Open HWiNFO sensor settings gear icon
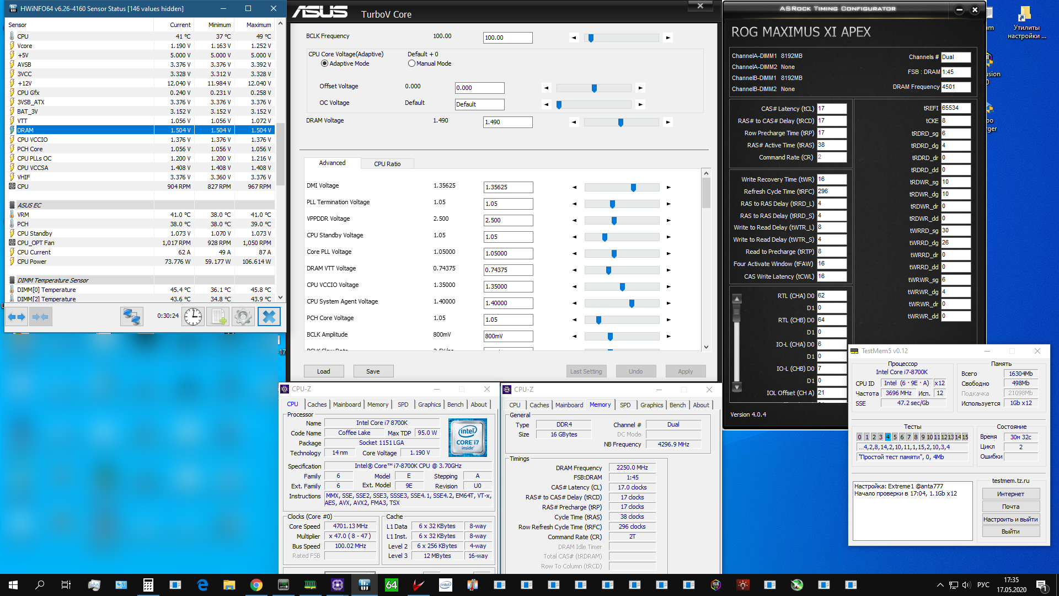Screen dimensions: 1059x596 tap(243, 317)
